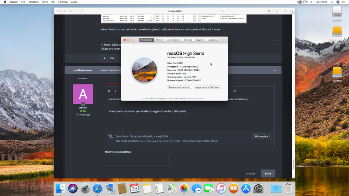Viewport: 349px width, 196px height.
Task: Open Reminders list icon in Dock
Action: tap(159, 189)
